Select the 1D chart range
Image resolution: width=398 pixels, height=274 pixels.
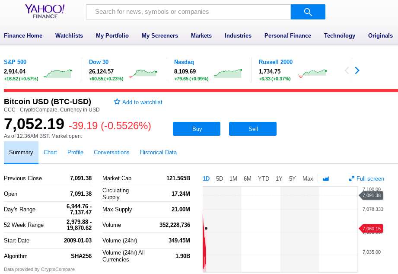(206, 179)
